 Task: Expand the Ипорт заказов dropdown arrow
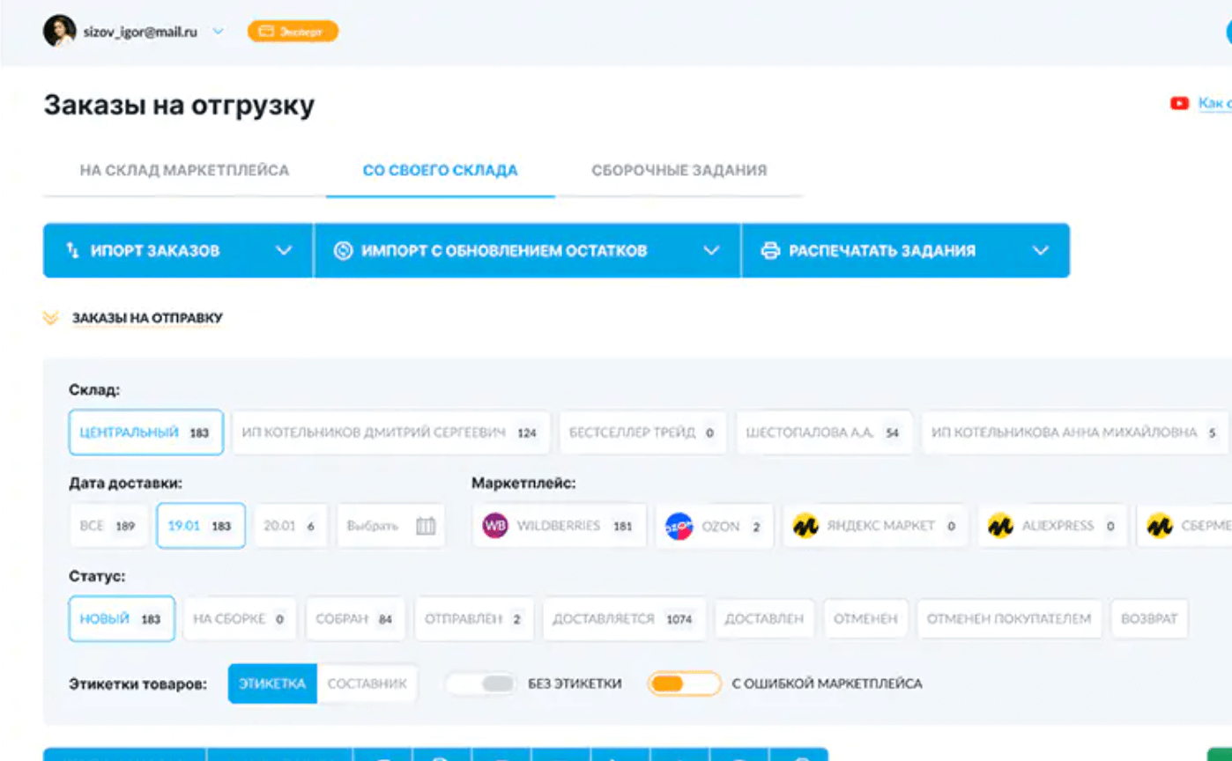(283, 251)
